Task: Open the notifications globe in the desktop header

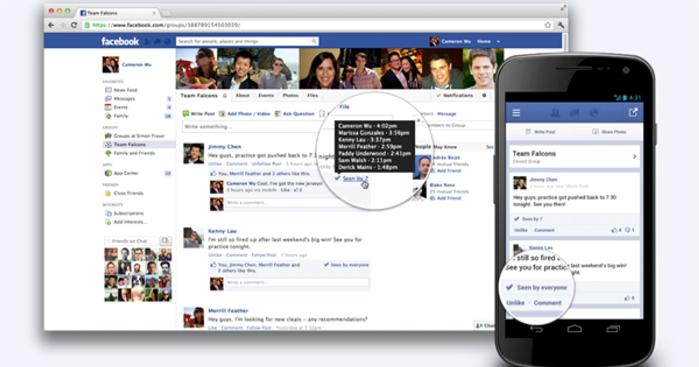Action: coord(167,42)
